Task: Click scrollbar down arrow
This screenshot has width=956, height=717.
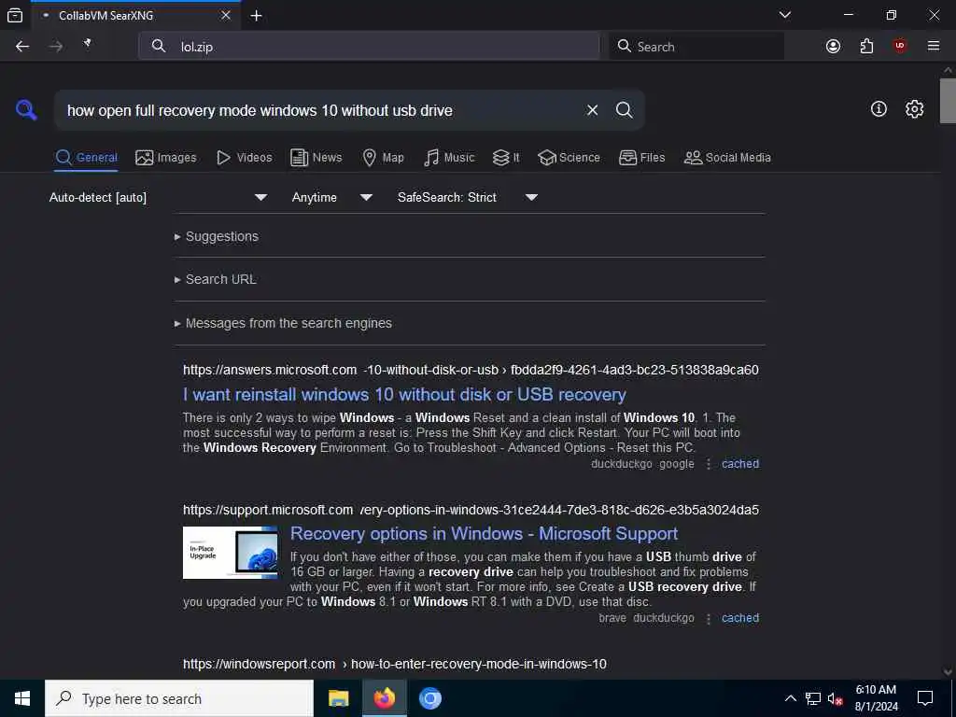Action: (948, 672)
